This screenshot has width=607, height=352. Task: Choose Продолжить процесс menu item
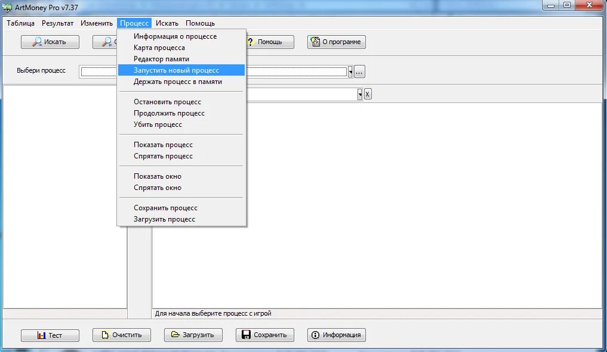point(181,113)
